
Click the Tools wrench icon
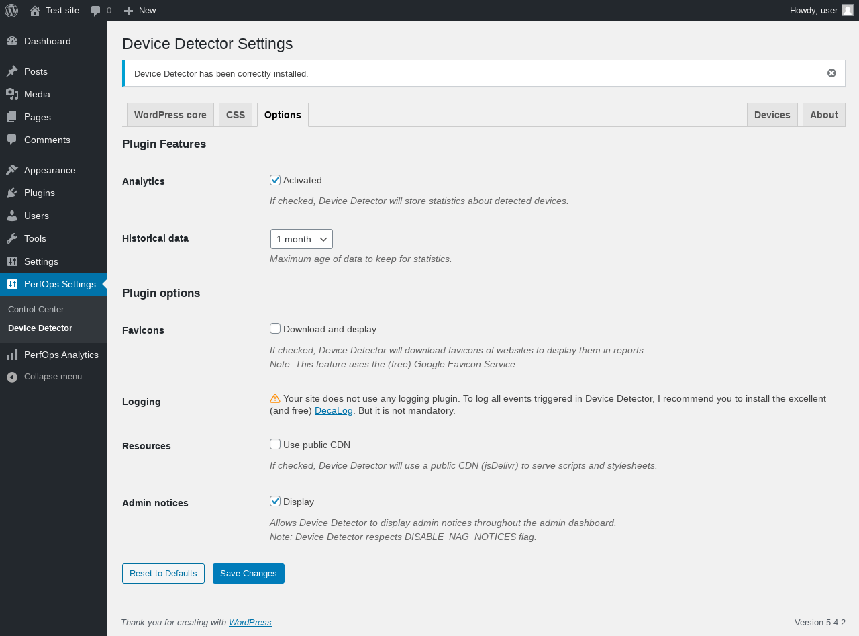tap(12, 238)
